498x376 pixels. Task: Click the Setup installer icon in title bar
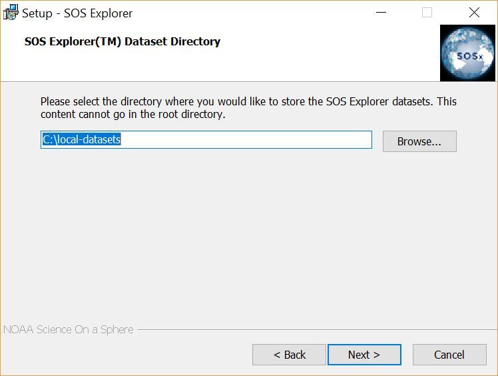click(11, 13)
